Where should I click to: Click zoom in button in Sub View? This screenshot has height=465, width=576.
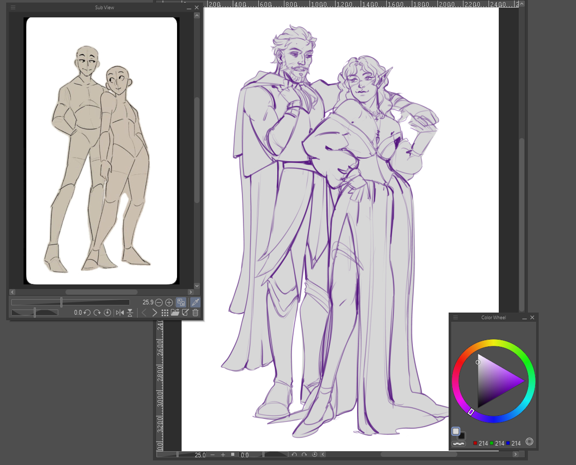(x=169, y=302)
